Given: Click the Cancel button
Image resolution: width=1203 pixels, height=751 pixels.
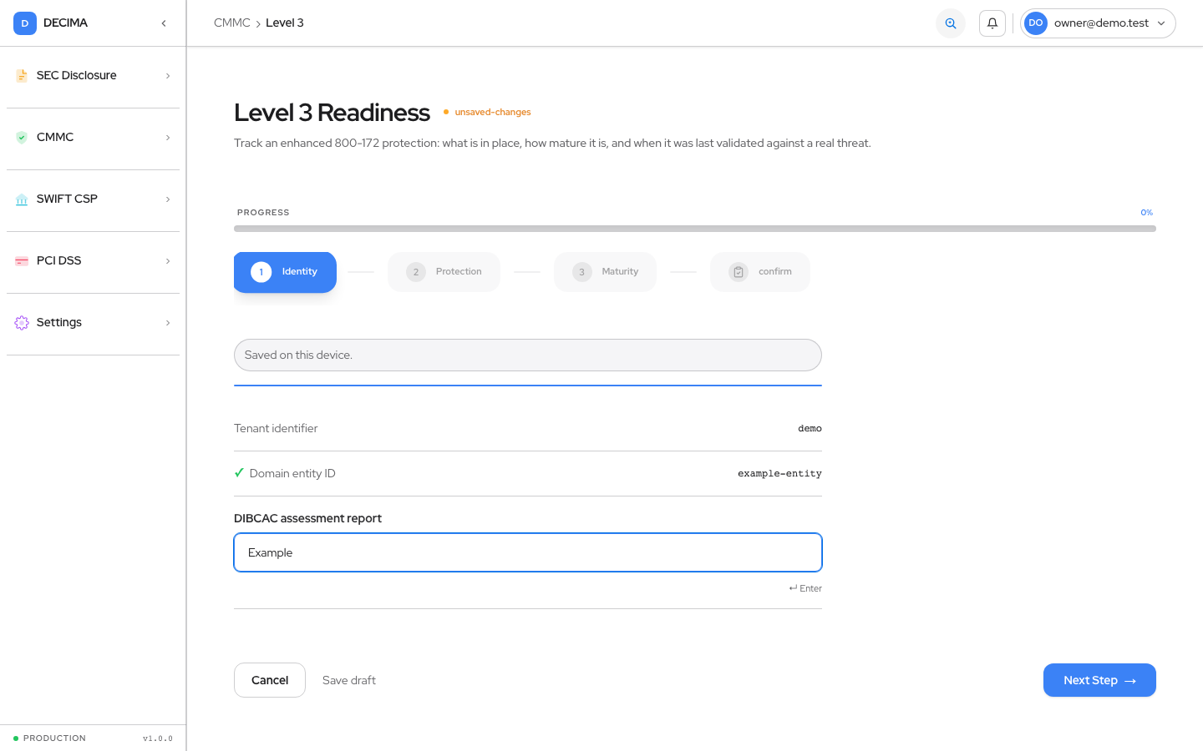Looking at the screenshot, I should pyautogui.click(x=270, y=680).
